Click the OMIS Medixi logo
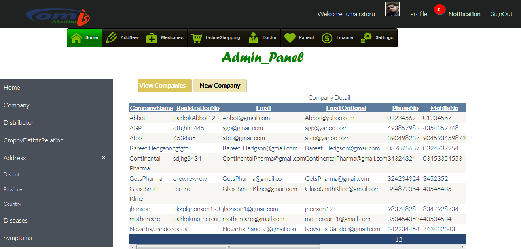Viewport: 521px width, 249px height. coord(58,17)
